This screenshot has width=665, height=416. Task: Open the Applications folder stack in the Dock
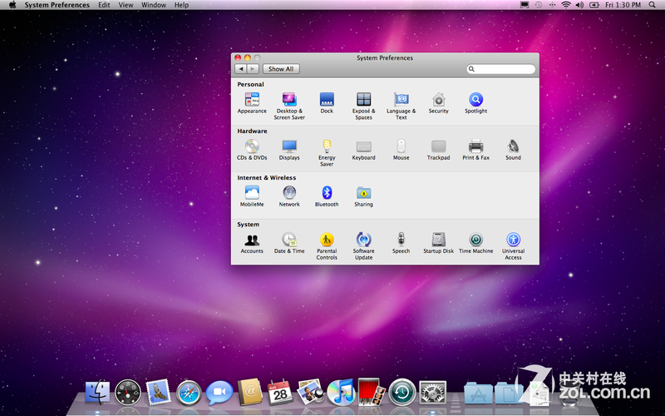tap(478, 393)
